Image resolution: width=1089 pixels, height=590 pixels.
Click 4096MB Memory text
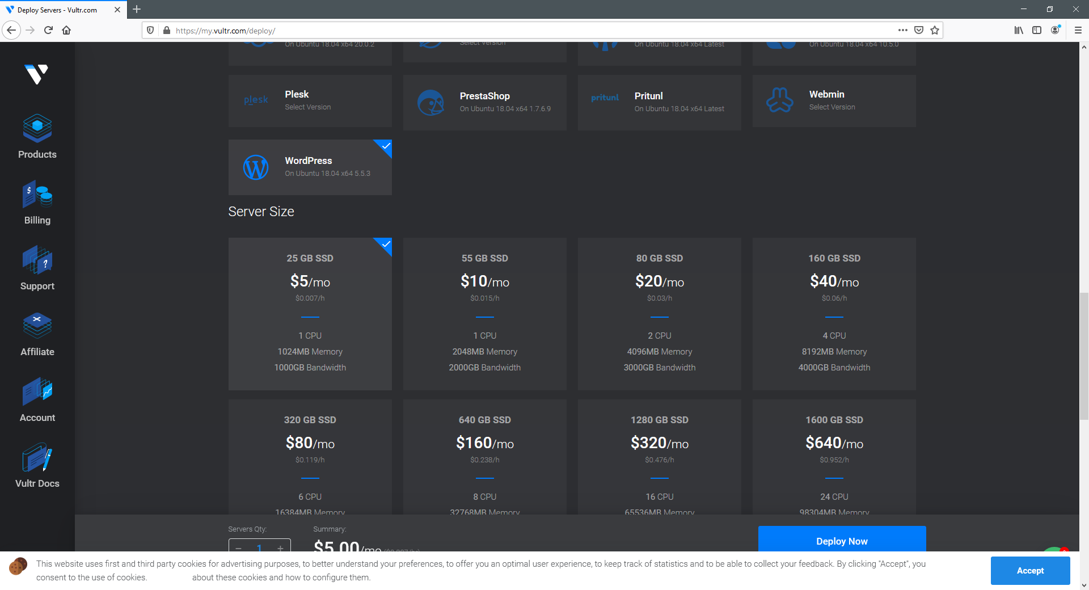(659, 352)
